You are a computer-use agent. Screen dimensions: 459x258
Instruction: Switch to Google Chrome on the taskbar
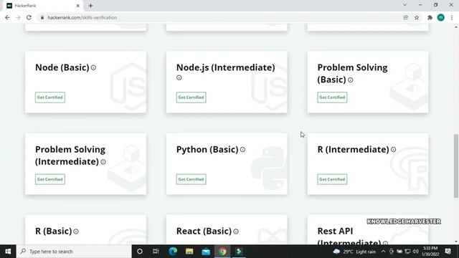coord(222,252)
